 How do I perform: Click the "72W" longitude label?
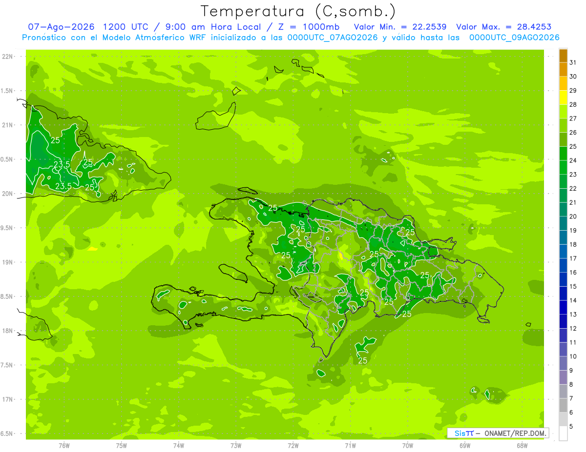point(293,445)
